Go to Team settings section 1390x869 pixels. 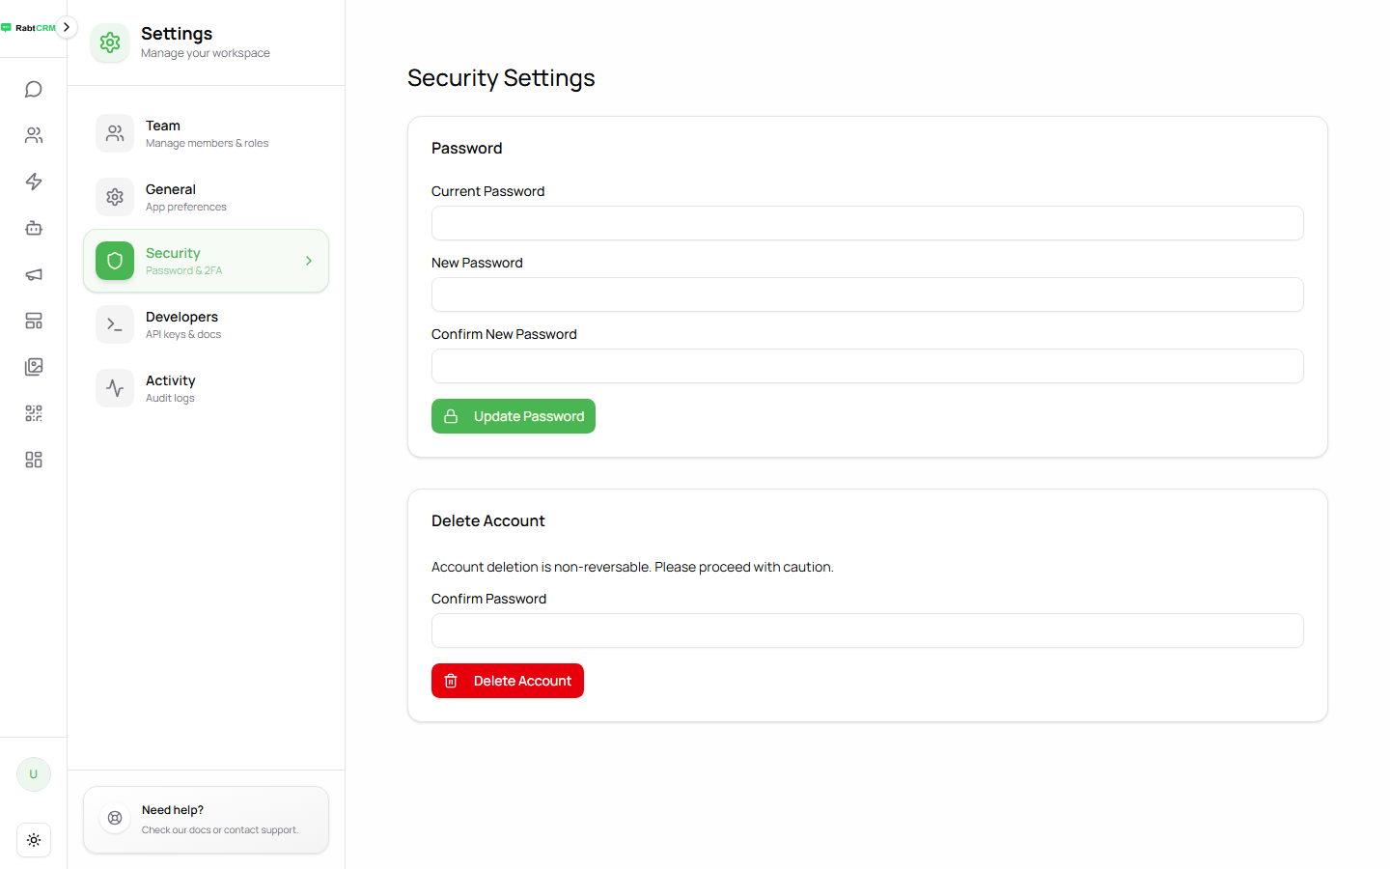(x=206, y=133)
